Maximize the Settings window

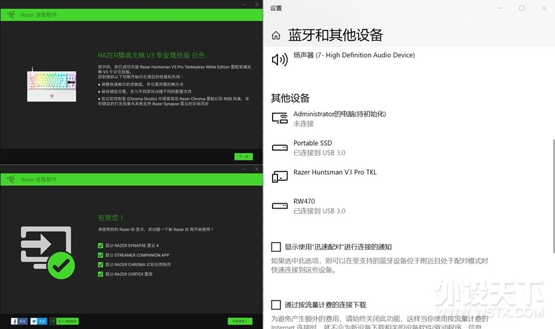tap(522, 8)
